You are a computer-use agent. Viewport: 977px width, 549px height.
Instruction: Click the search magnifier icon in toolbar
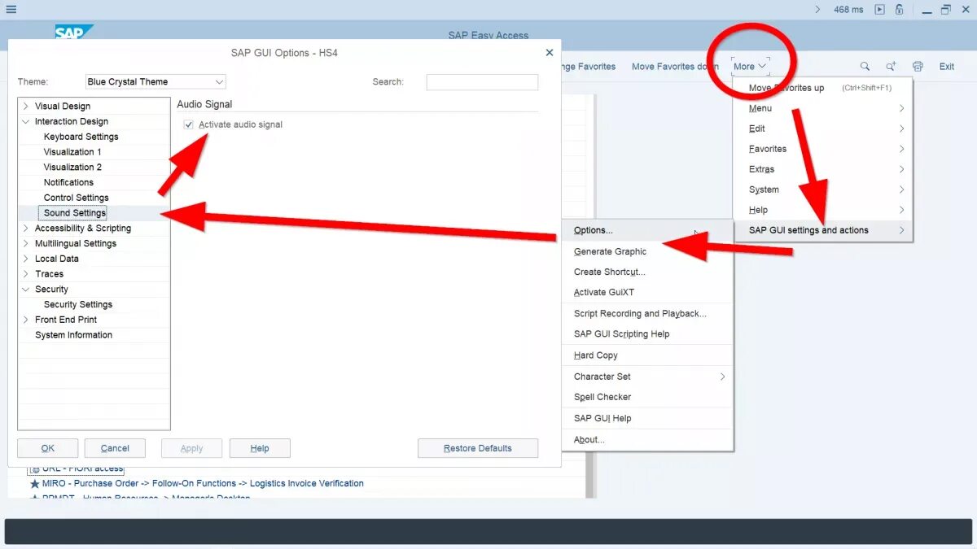(865, 67)
